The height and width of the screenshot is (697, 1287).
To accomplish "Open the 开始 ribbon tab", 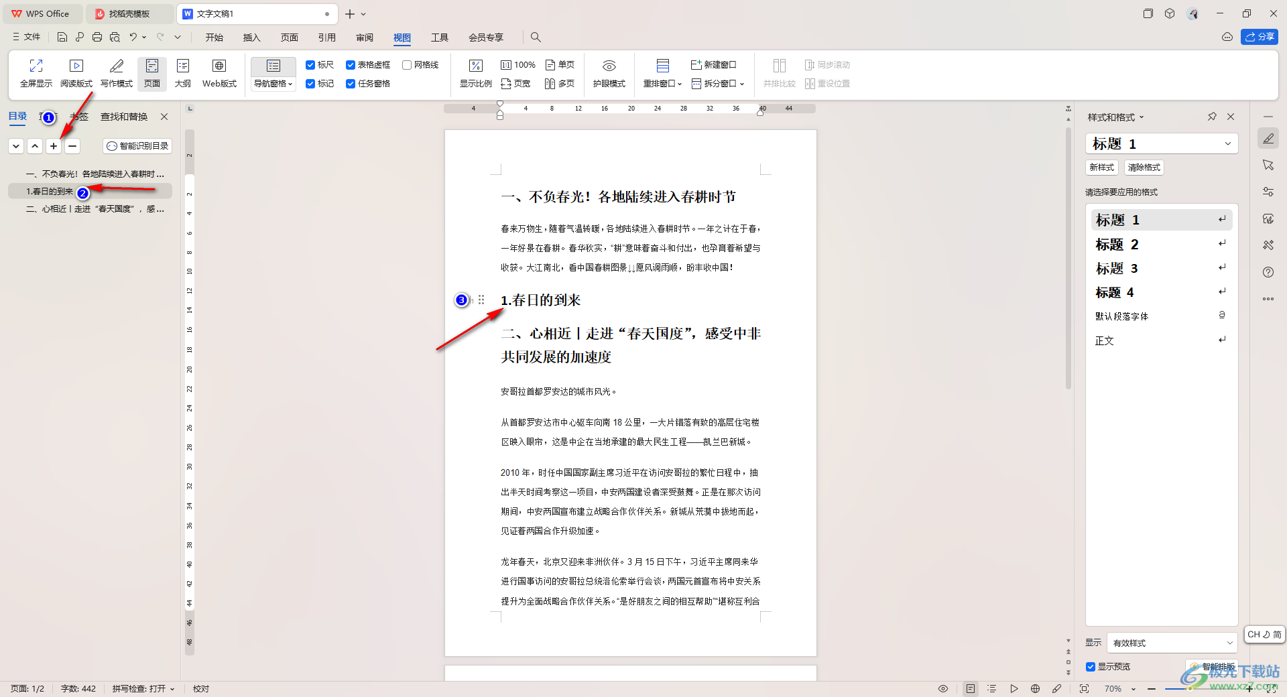I will pyautogui.click(x=214, y=38).
